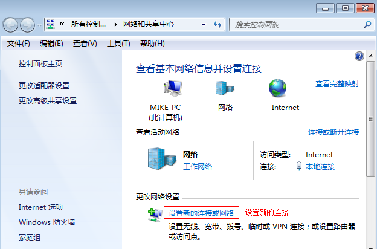Screen dimensions: 377x249
Task: Click the Internet globe icon
Action: (279, 88)
